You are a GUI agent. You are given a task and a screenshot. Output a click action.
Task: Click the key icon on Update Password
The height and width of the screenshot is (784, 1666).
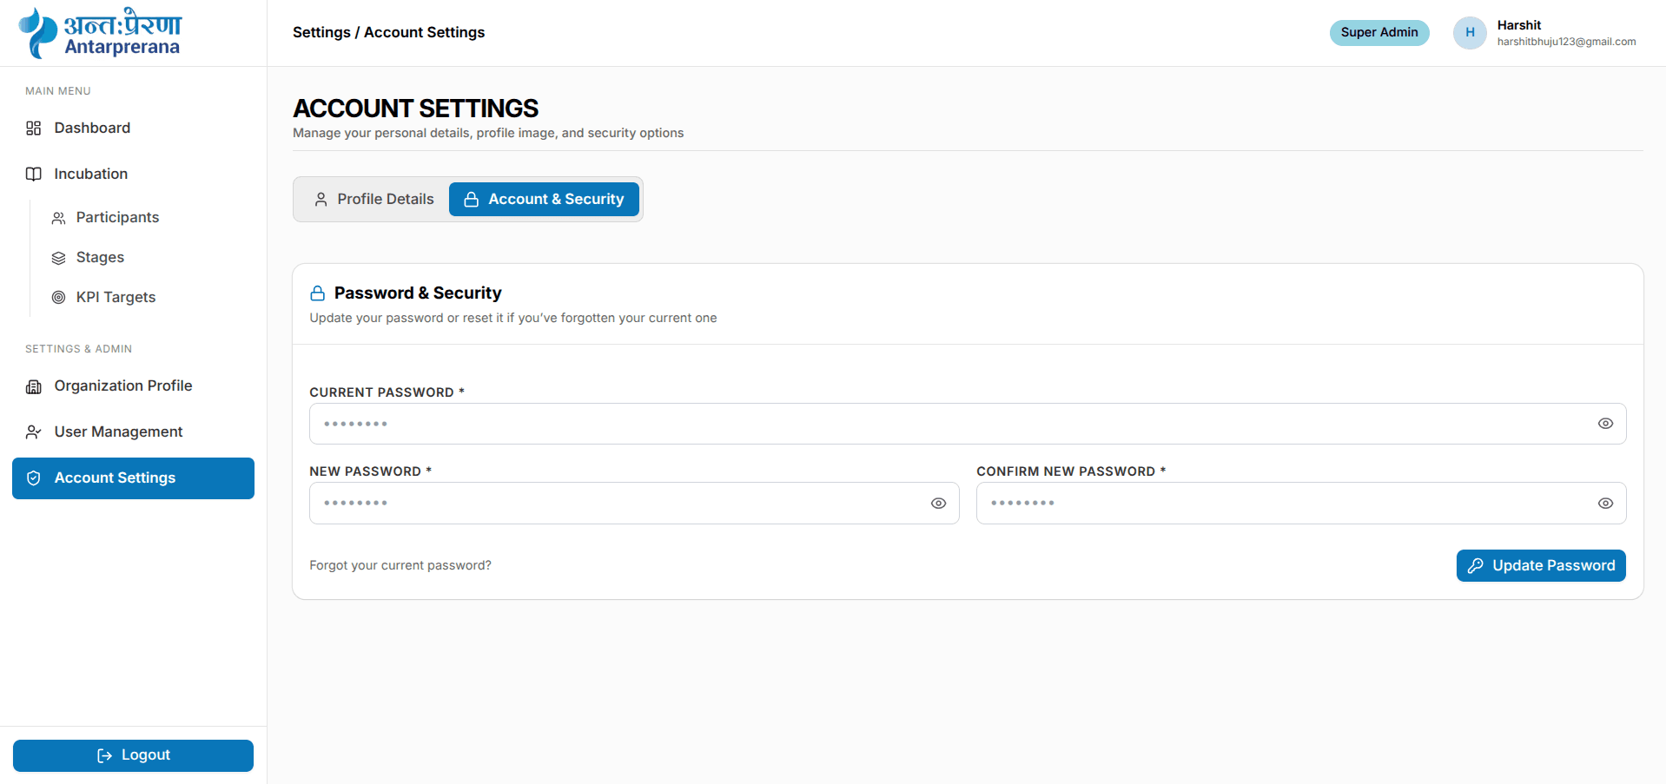pos(1475,566)
